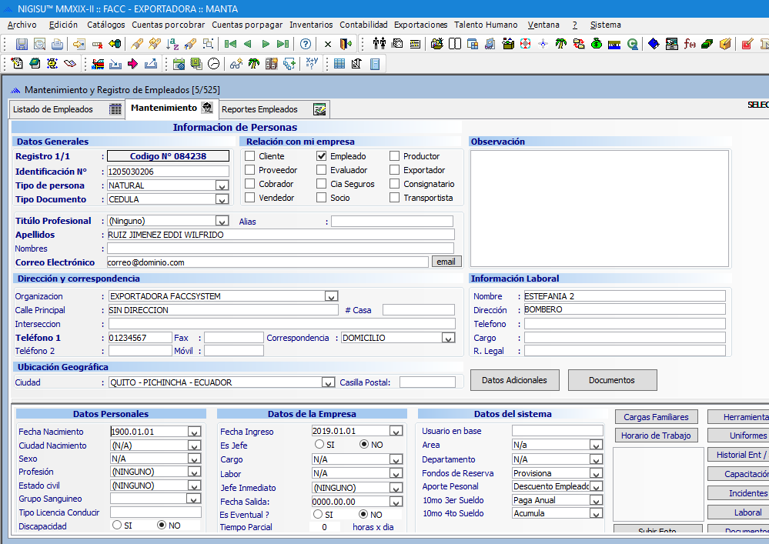Click the clock icon in second toolbar

[x=214, y=63]
